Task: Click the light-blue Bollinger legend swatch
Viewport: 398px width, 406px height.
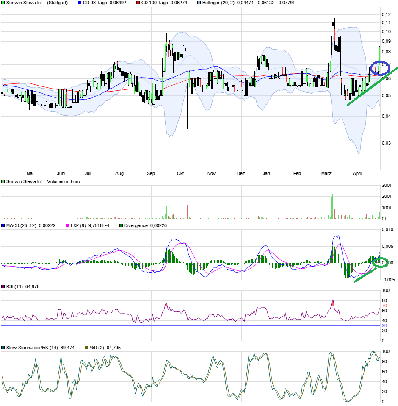Action: click(x=199, y=3)
